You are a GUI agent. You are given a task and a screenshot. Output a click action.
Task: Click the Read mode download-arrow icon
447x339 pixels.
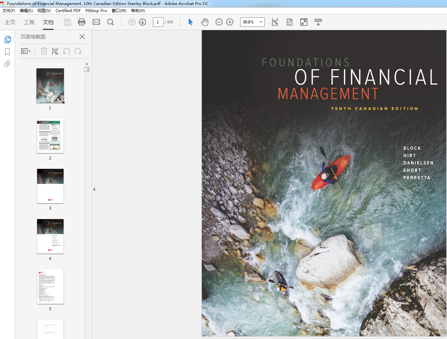[318, 22]
